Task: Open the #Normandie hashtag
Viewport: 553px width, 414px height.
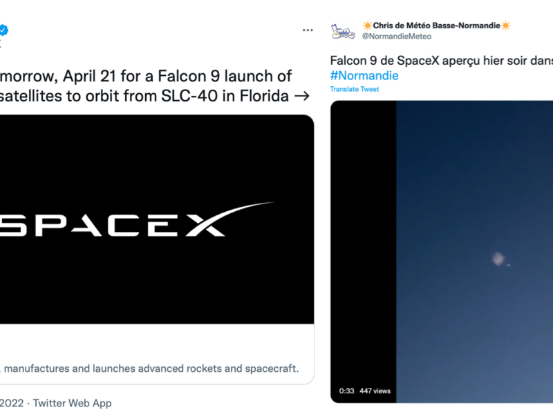Action: click(364, 76)
